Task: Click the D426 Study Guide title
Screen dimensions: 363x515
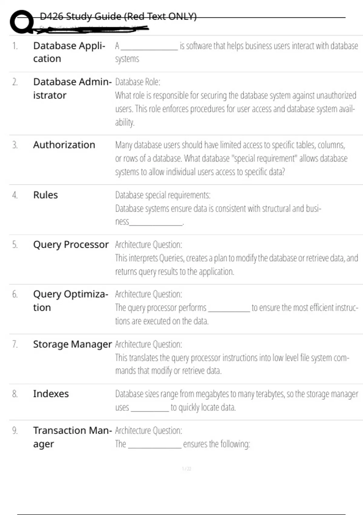Action: pyautogui.click(x=118, y=16)
